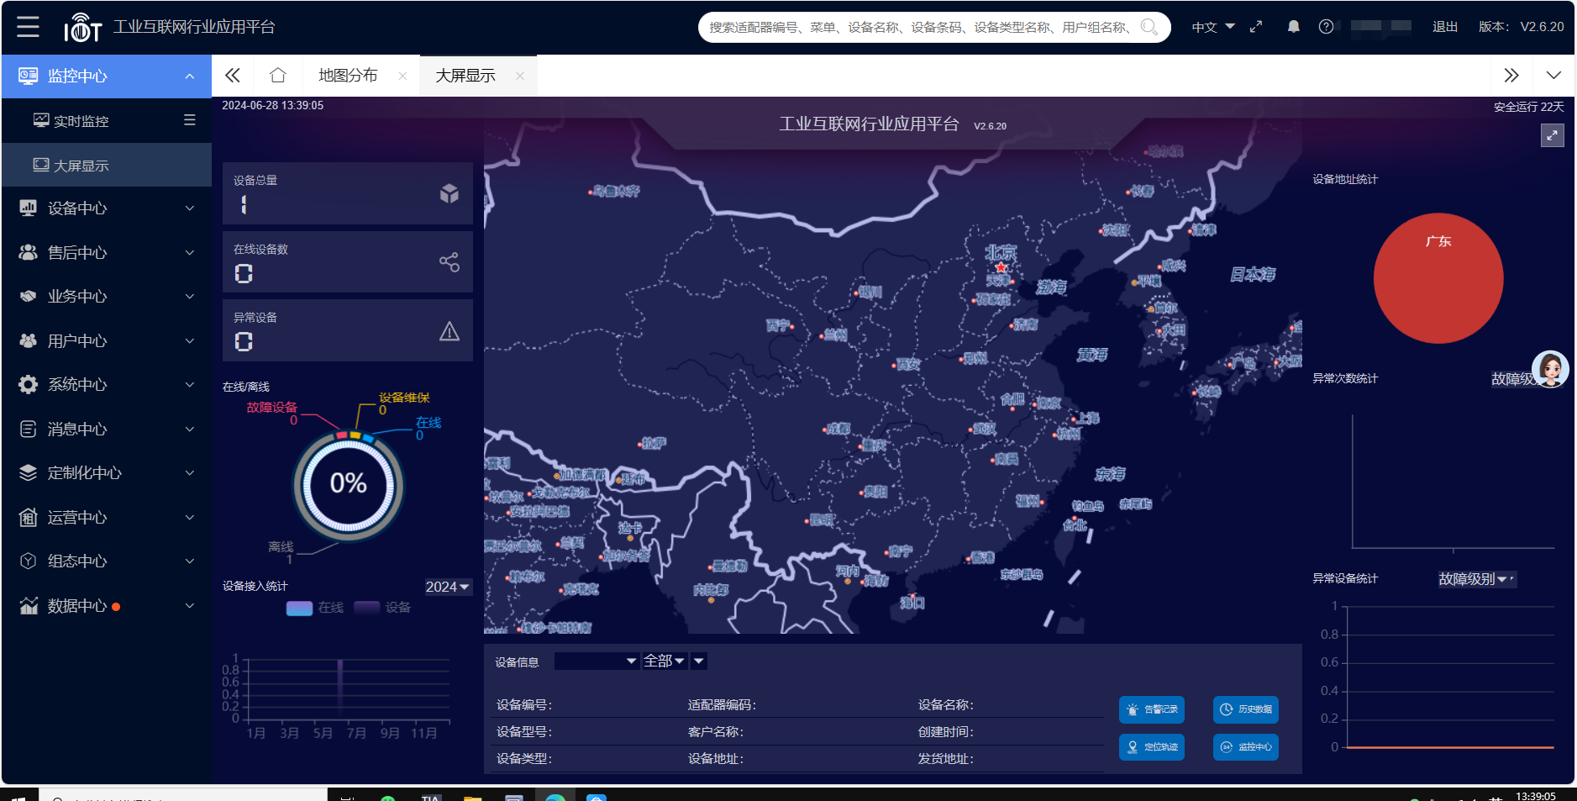
Task: Open the help question-mark icon
Action: [1326, 27]
